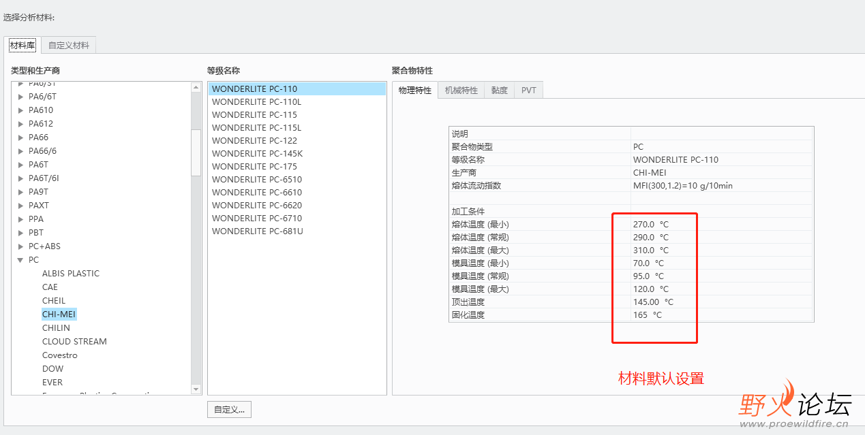The width and height of the screenshot is (865, 435).
Task: Select ALBIS PLASTIC manufacturer
Action: click(x=71, y=274)
